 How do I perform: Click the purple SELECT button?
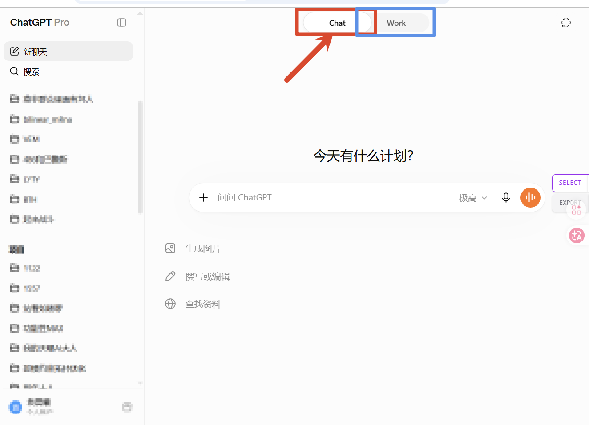click(570, 183)
